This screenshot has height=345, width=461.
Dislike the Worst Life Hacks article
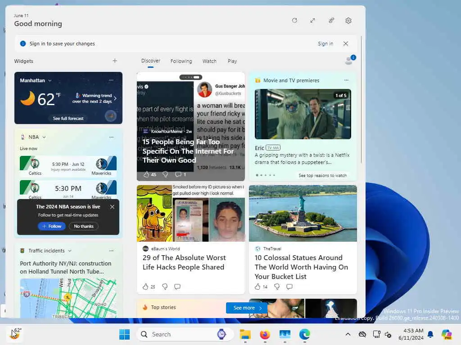[x=165, y=287]
